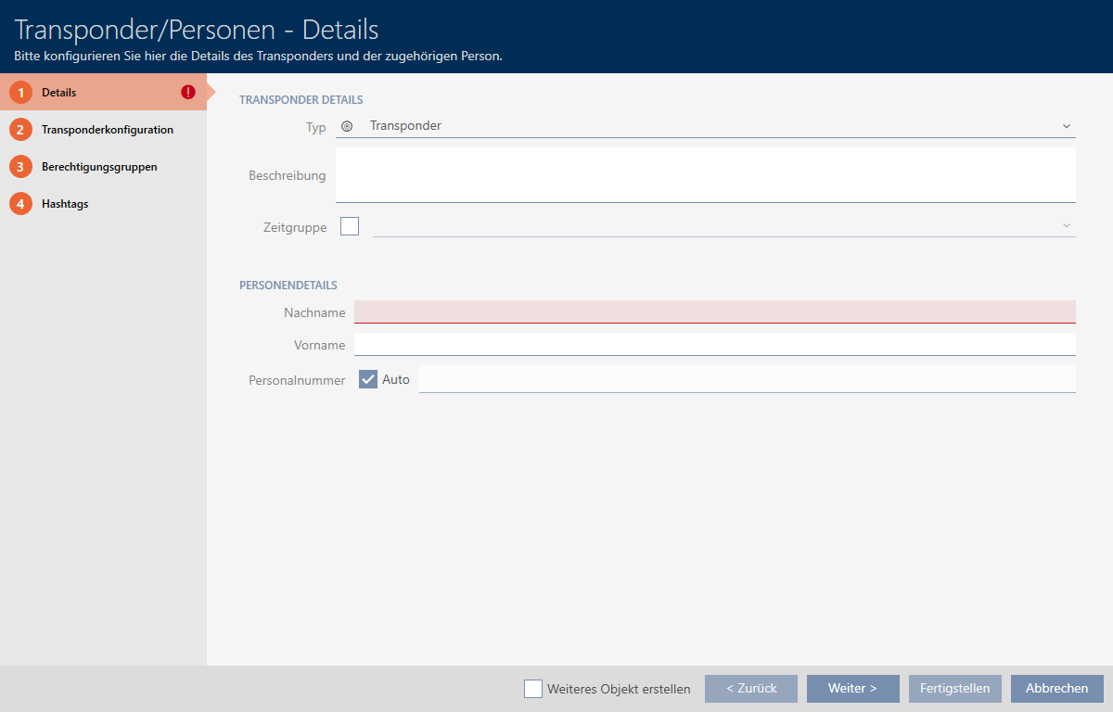Enable the Zeitgruppe checkbox

(350, 226)
